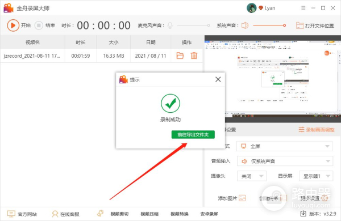The image size is (341, 221).
Task: Open 视频压缩 tool
Action: coord(149,214)
